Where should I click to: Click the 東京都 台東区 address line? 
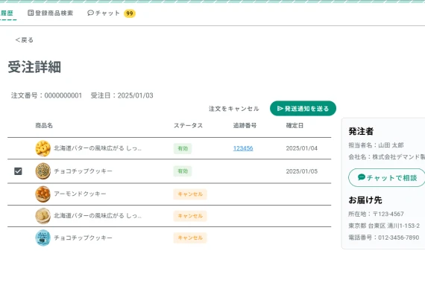[384, 226]
